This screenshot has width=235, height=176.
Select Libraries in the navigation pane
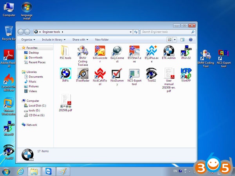pos(31,72)
